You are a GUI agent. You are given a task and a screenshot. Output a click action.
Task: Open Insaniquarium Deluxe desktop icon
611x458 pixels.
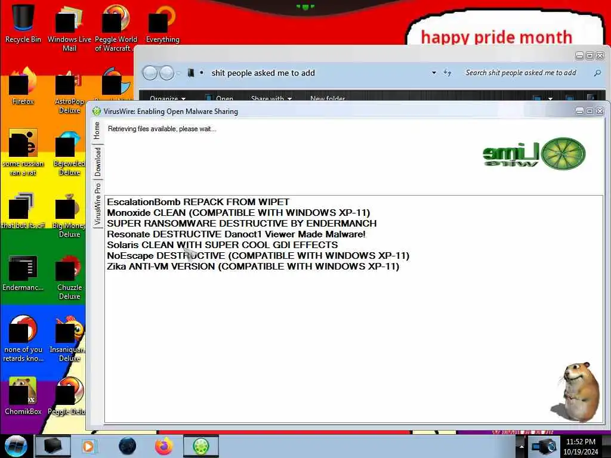coord(67,339)
